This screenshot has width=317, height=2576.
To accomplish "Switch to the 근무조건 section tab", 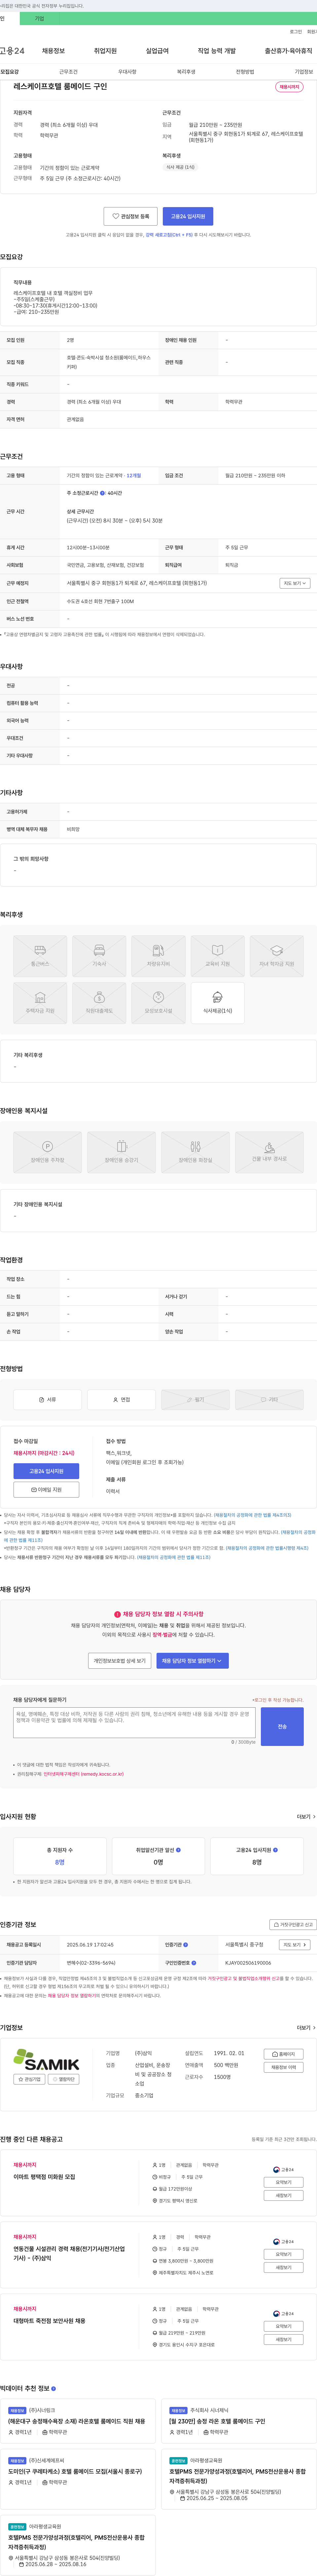I will (x=68, y=72).
